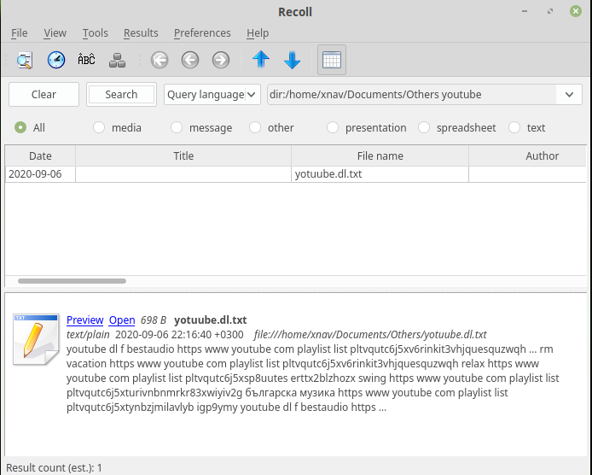
Task: Sort by date with blue up arrow
Action: [x=261, y=60]
